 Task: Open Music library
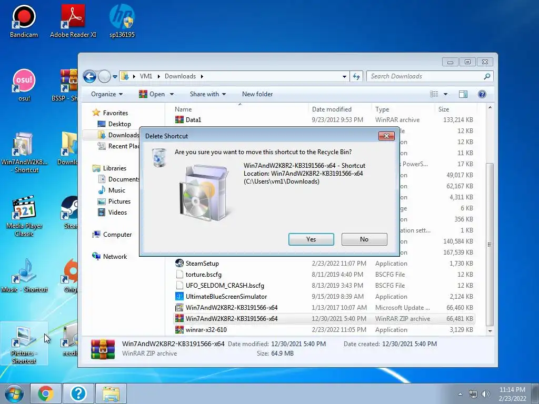click(112, 190)
